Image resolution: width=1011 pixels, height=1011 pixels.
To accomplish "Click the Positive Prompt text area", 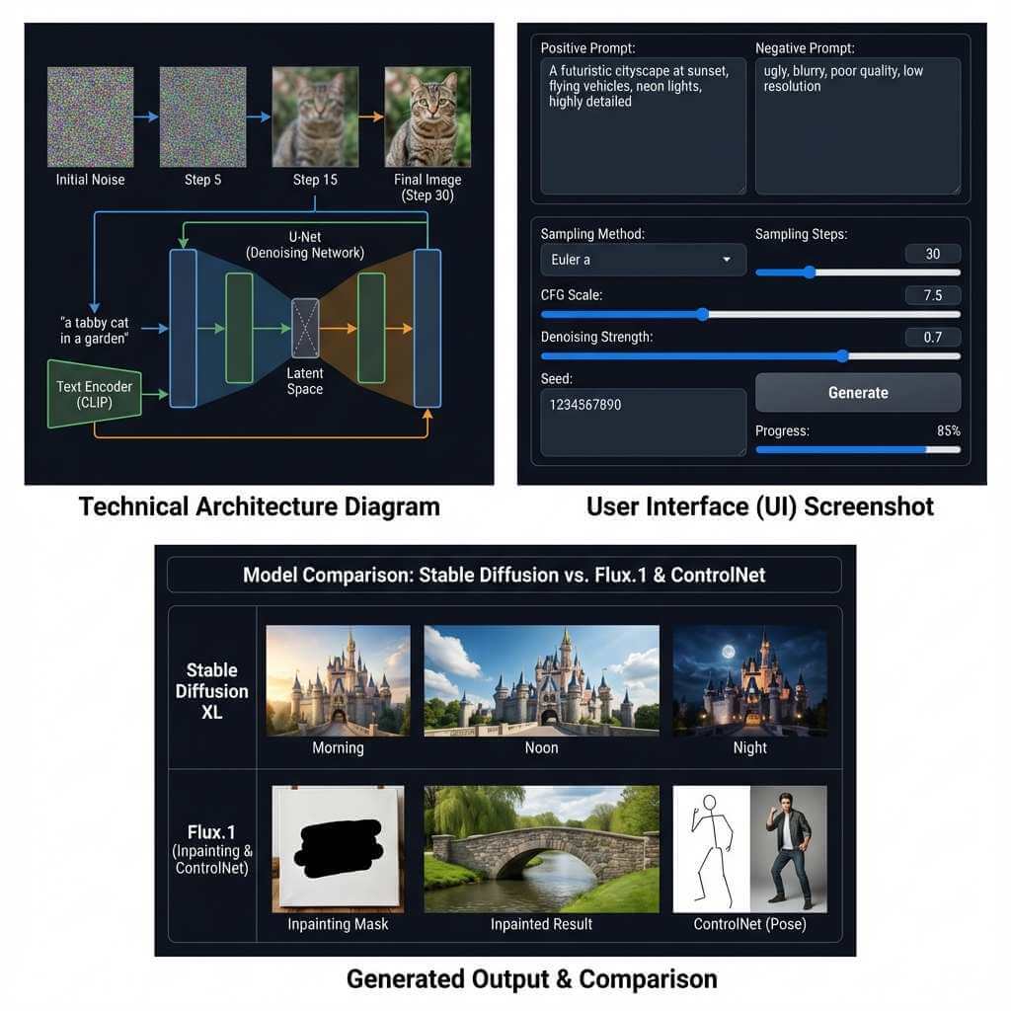I will [642, 128].
